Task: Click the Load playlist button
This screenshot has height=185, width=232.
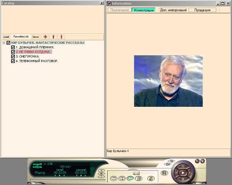Action: click(6, 37)
